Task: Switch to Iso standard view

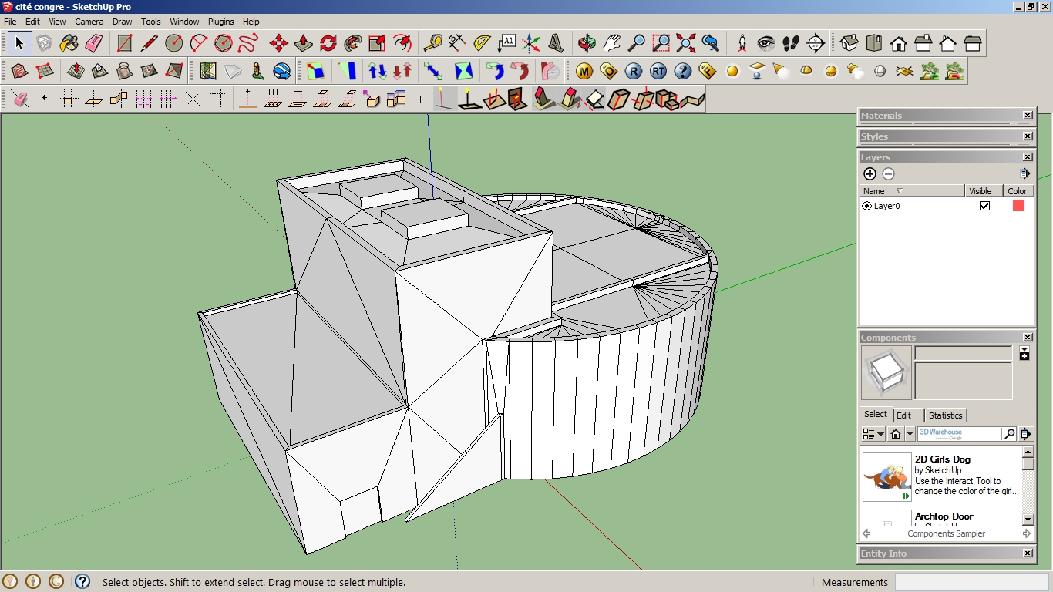Action: [849, 43]
